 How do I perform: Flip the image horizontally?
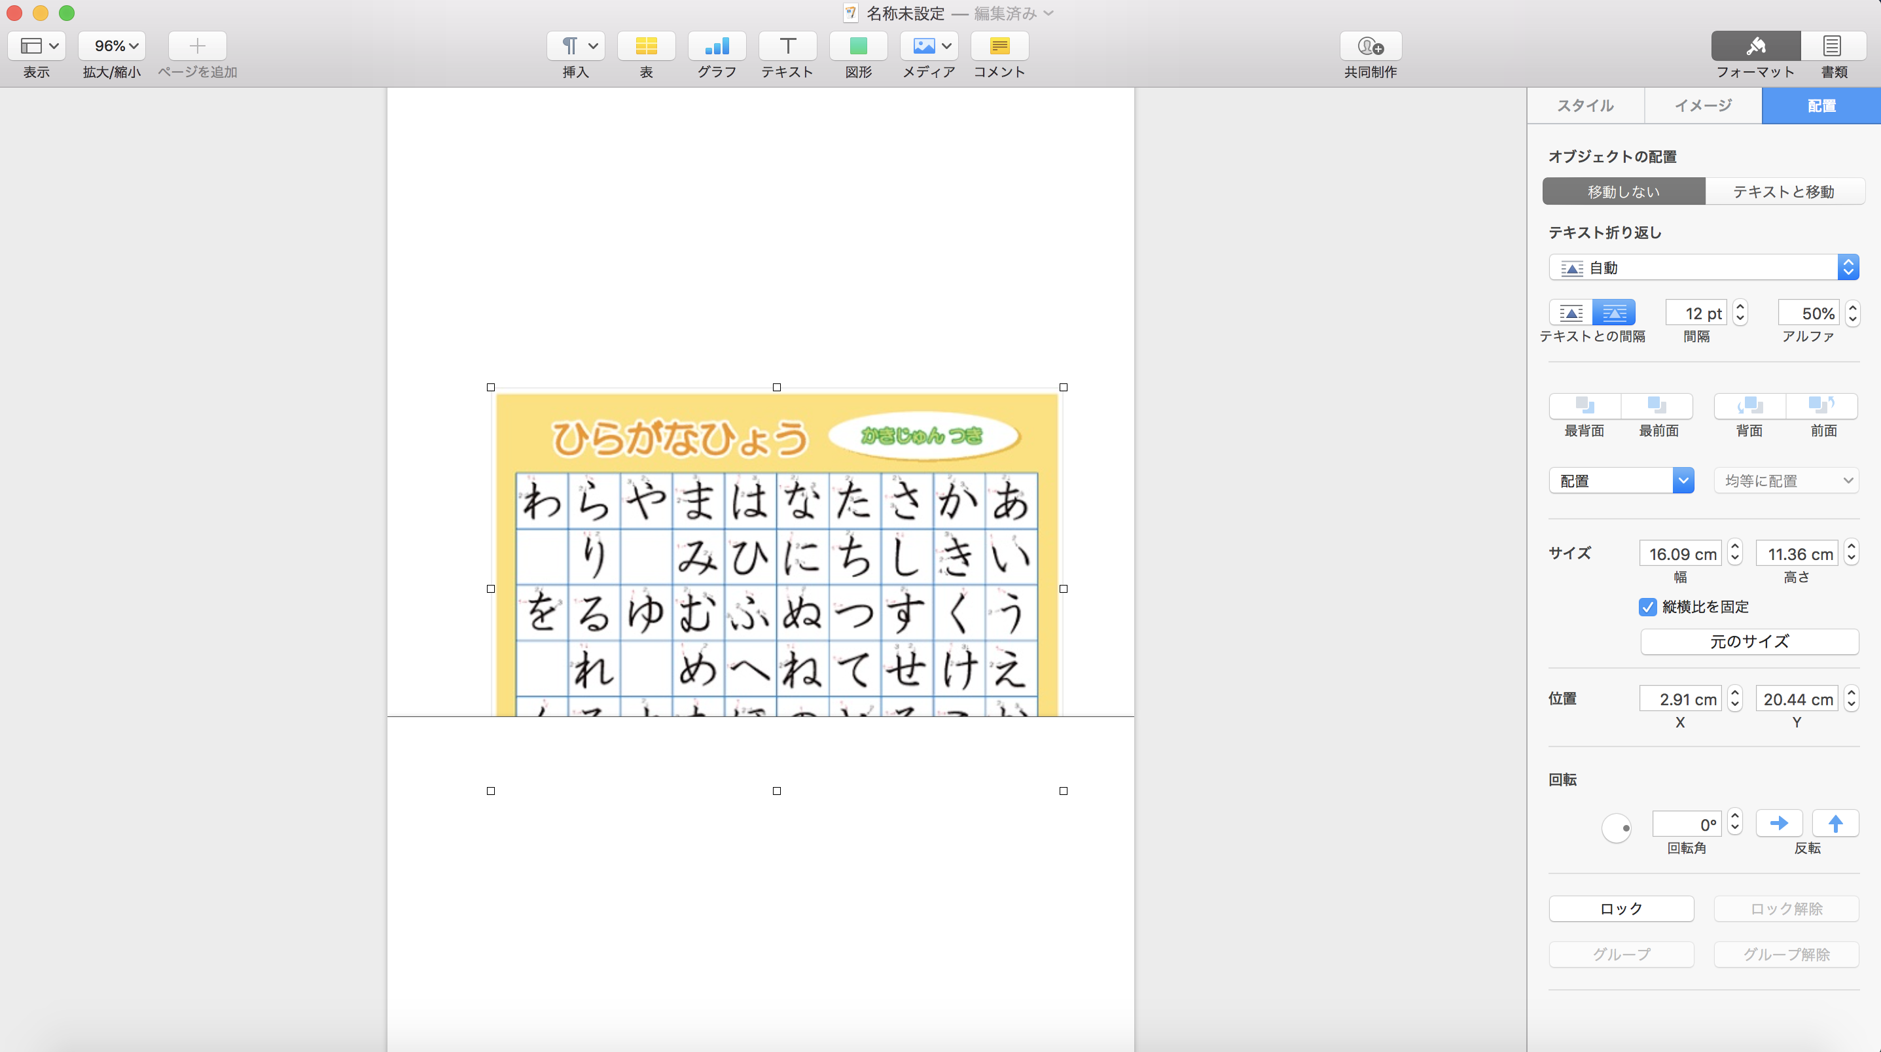pyautogui.click(x=1779, y=824)
